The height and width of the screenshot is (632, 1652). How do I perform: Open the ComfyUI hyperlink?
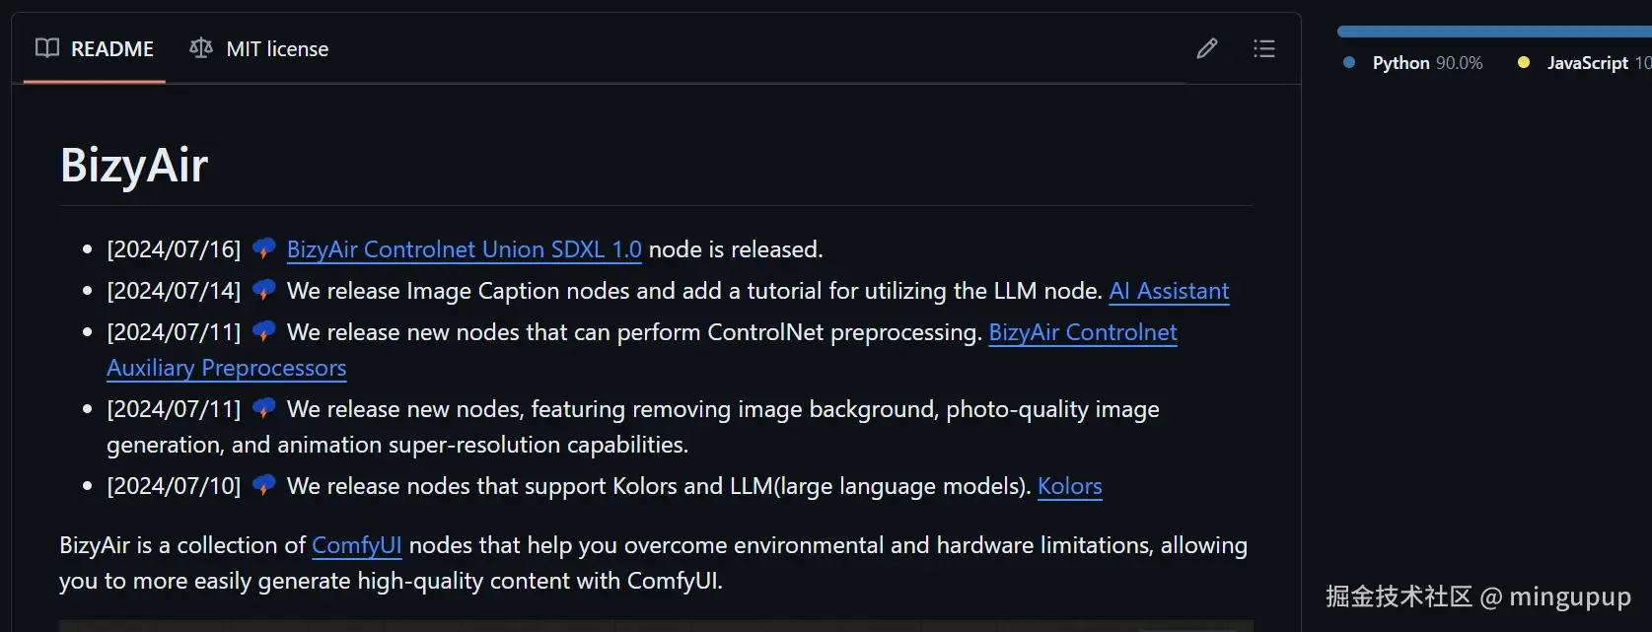(356, 545)
